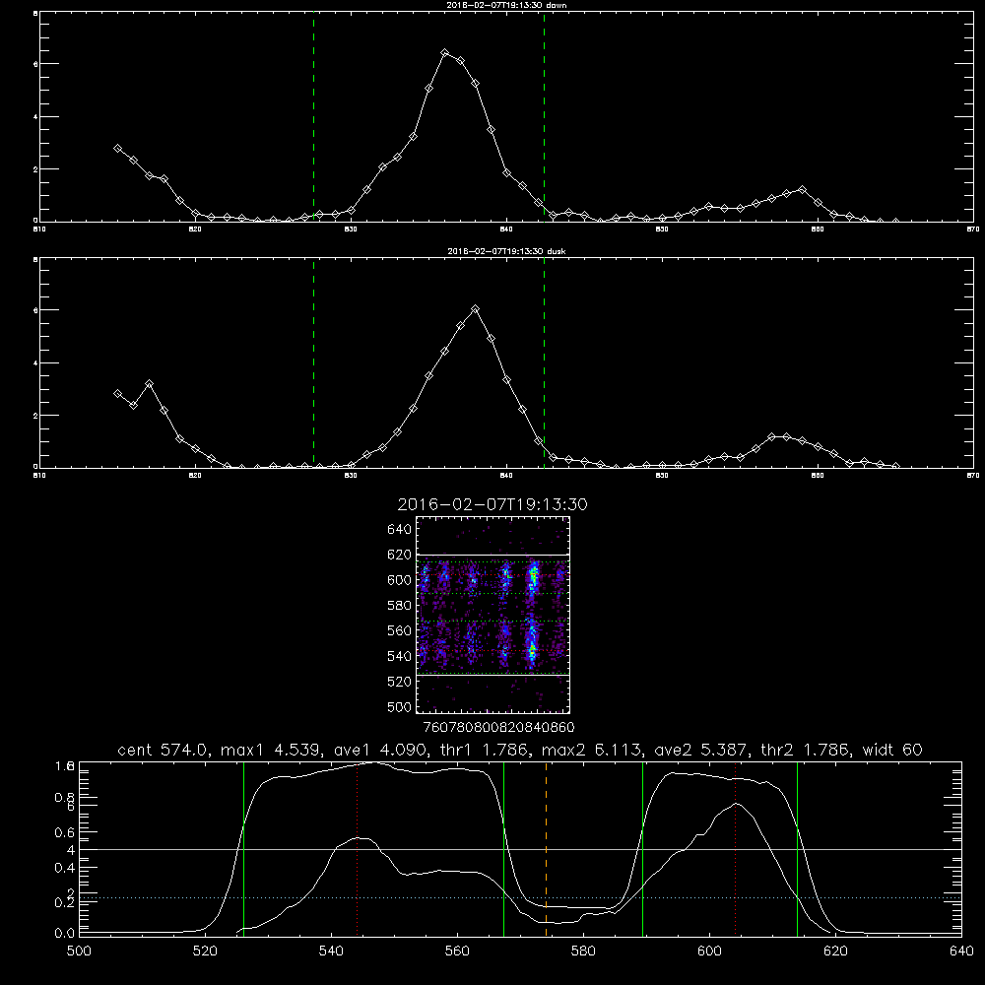The image size is (985, 985).
Task: Click the 640 label on bottom plot x-axis
Action: pyautogui.click(x=961, y=952)
